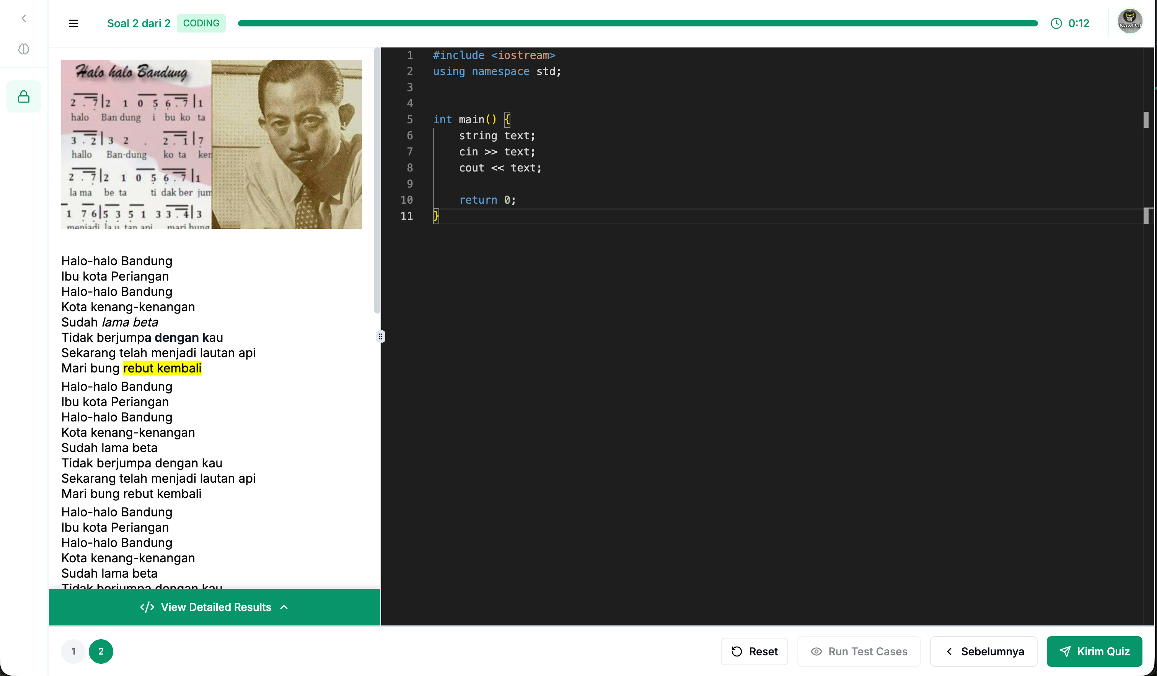Click the chevron on Sebelumnya button
The height and width of the screenshot is (676, 1157).
click(949, 651)
